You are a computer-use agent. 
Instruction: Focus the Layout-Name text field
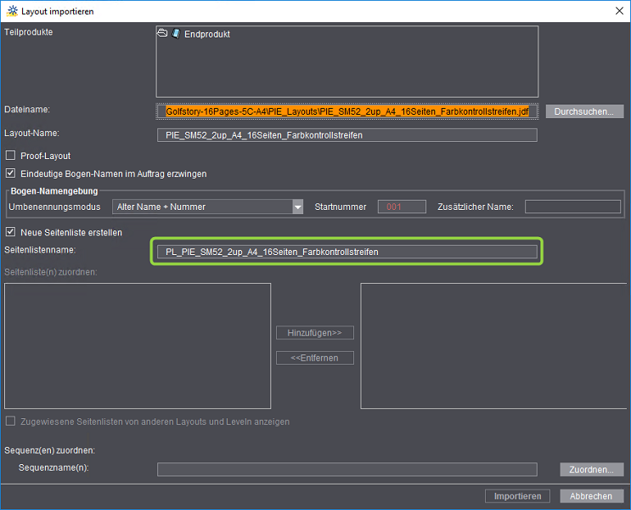click(x=347, y=135)
